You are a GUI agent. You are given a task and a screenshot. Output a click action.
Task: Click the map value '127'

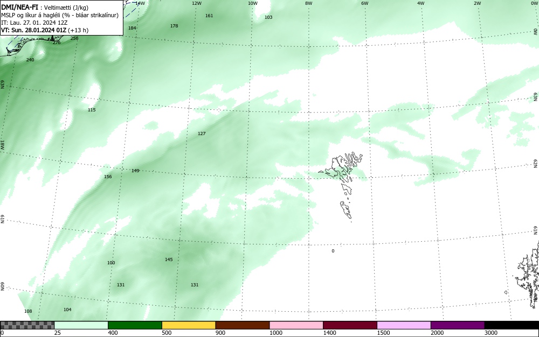(x=202, y=134)
